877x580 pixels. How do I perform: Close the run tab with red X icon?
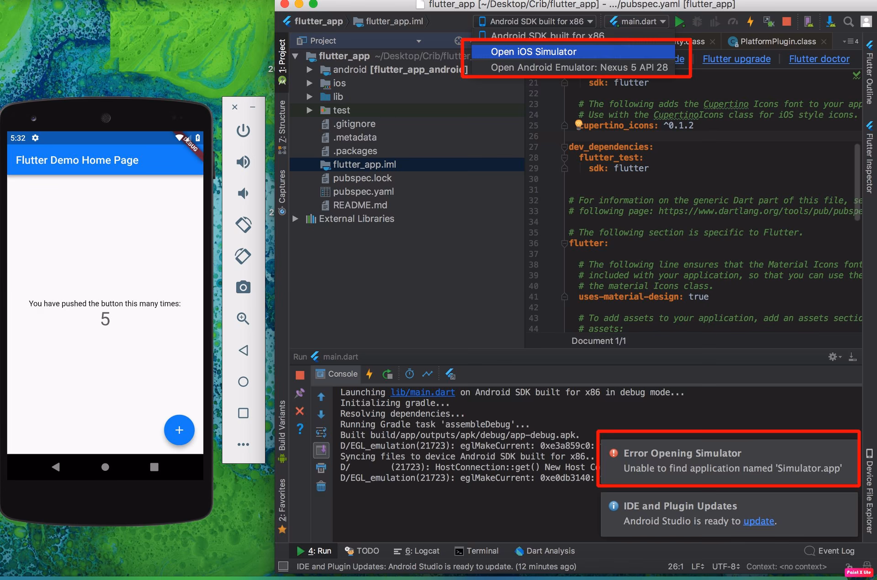pyautogui.click(x=300, y=411)
